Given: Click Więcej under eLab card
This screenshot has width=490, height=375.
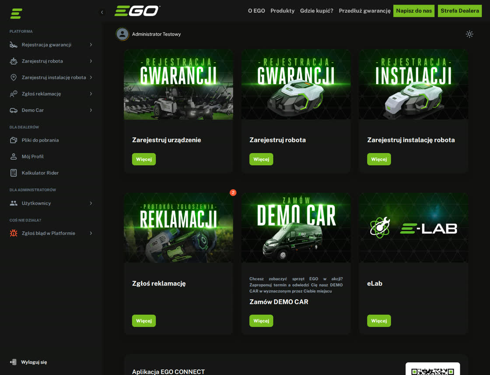Looking at the screenshot, I should pyautogui.click(x=379, y=321).
